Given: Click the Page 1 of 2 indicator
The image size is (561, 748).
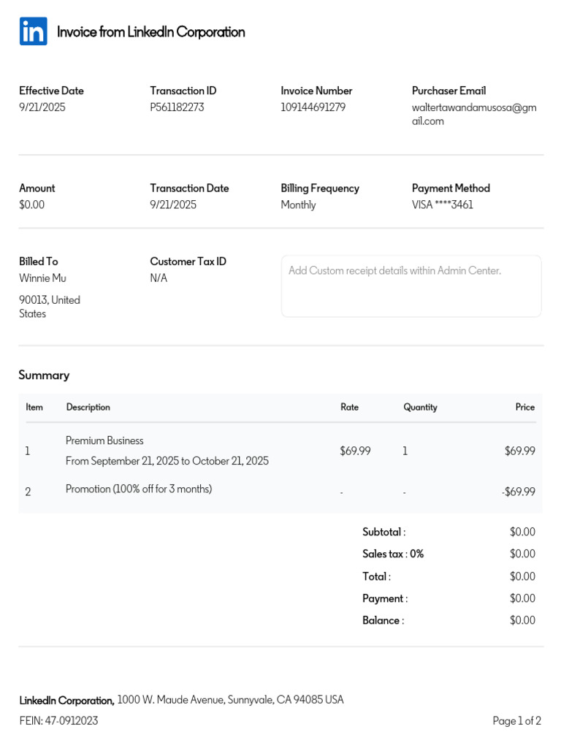Looking at the screenshot, I should point(516,720).
